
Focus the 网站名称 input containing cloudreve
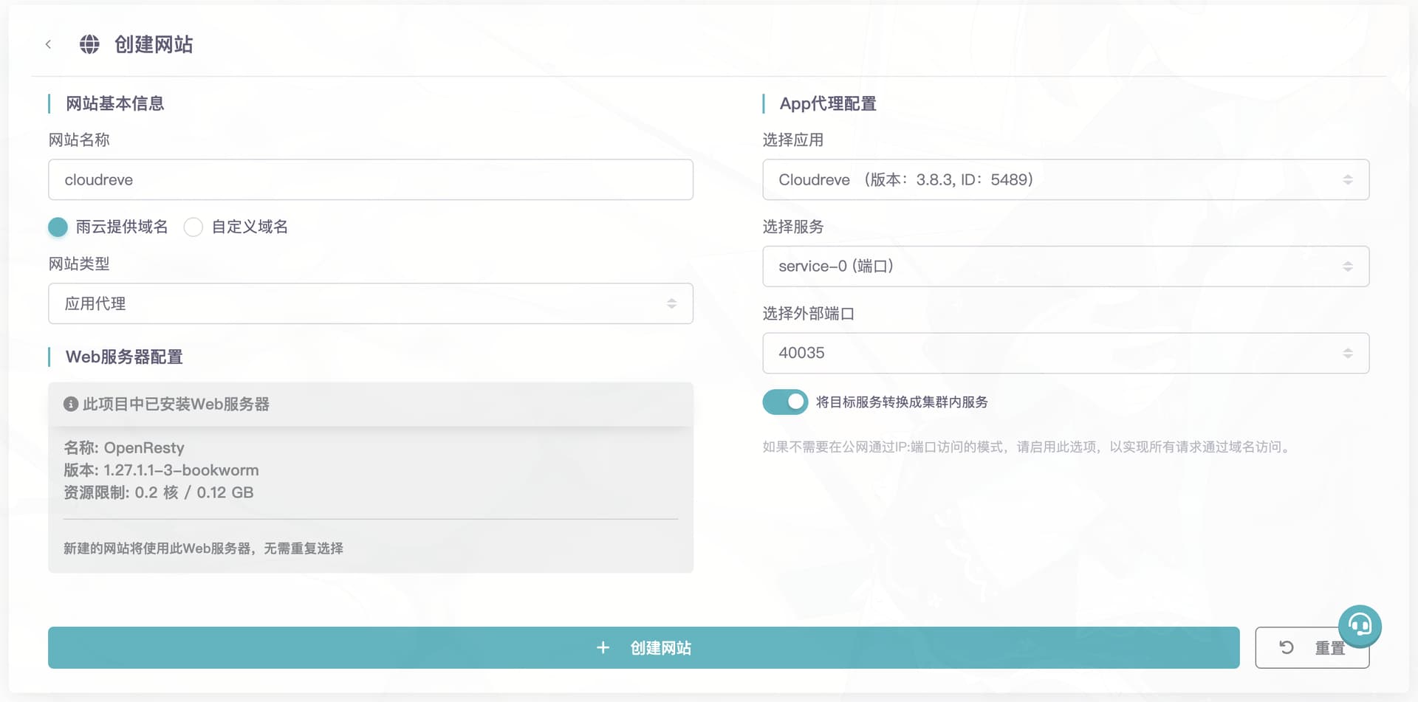371,179
